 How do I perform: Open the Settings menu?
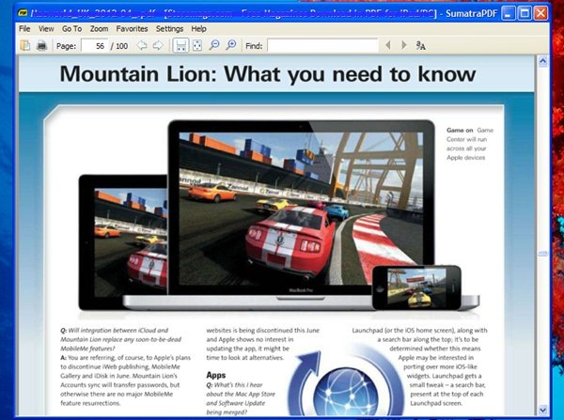coord(170,29)
